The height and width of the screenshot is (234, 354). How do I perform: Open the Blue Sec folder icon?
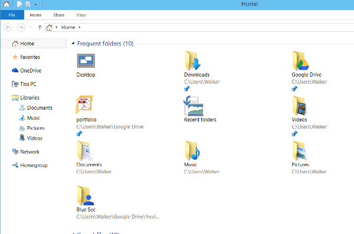tap(86, 196)
